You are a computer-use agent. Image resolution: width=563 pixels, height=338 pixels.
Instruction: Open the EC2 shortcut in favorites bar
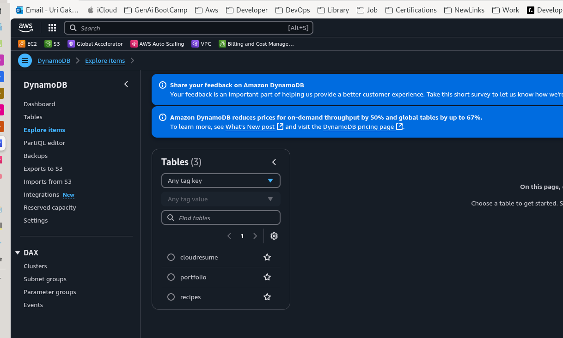tap(27, 44)
